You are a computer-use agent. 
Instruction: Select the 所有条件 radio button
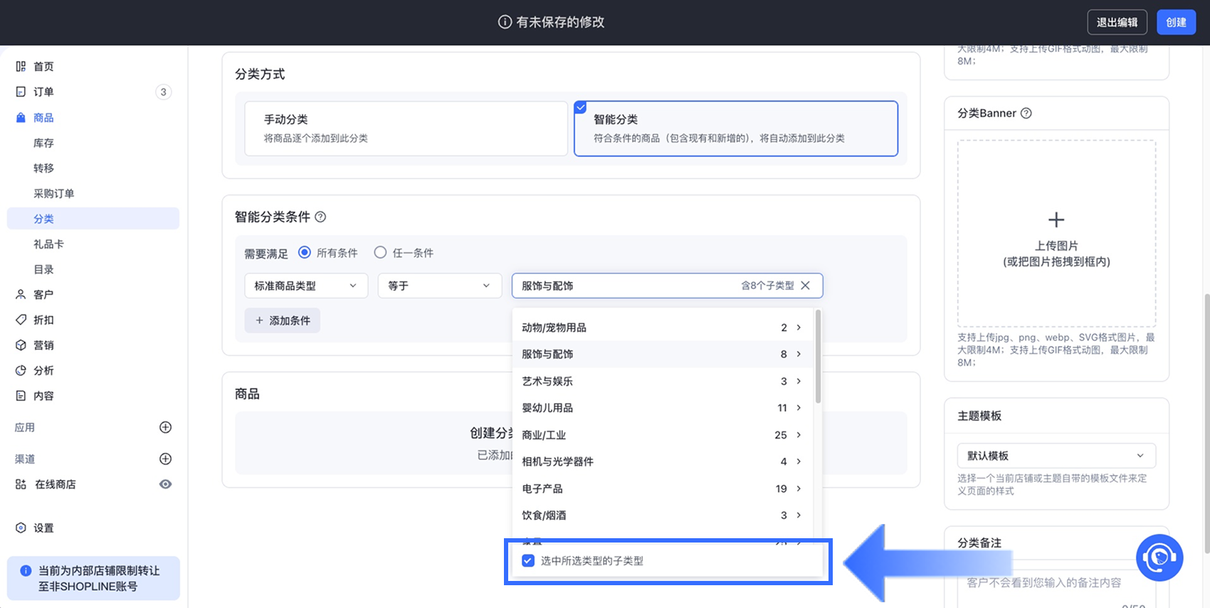(305, 253)
